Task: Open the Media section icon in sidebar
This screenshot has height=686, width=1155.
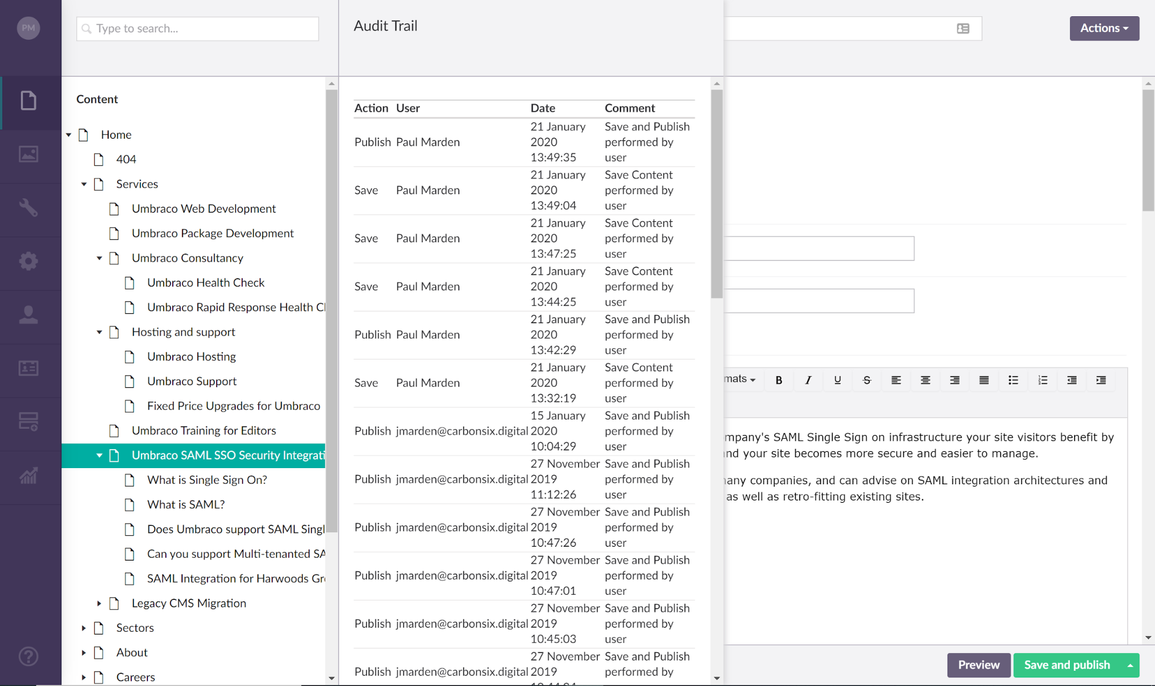Action: (28, 154)
